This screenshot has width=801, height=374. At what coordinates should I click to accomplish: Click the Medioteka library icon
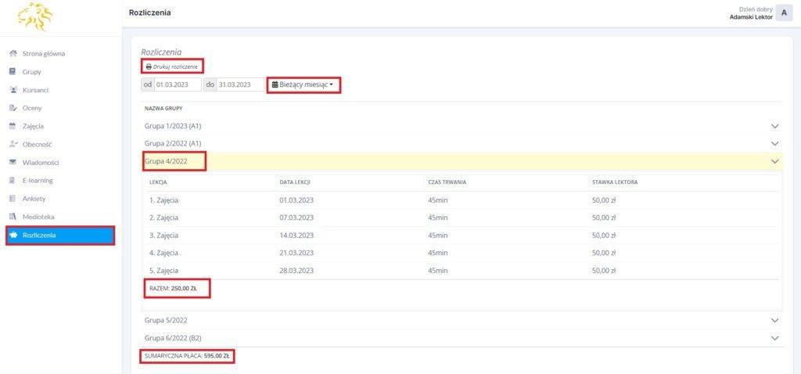pos(13,217)
